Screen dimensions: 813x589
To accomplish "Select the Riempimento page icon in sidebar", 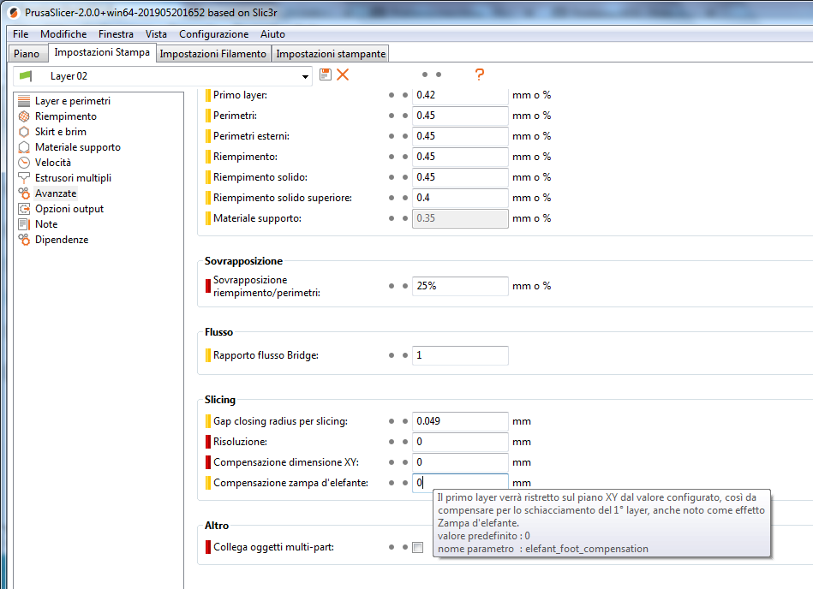I will tap(24, 116).
